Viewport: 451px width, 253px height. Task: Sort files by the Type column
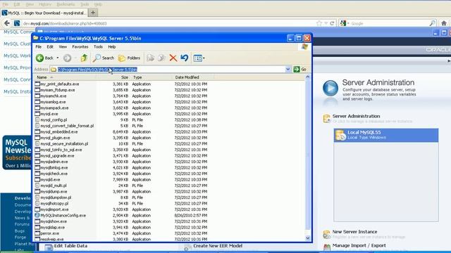(152, 77)
